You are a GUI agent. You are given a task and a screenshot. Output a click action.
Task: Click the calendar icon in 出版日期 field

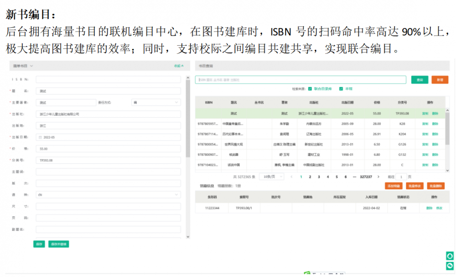(40, 137)
